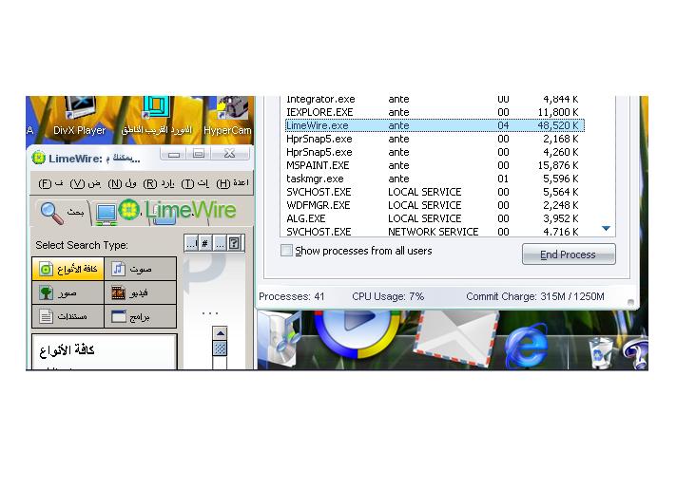Click the NETWORK SERVICE user name cell
The width and height of the screenshot is (696, 490).
pyautogui.click(x=434, y=232)
